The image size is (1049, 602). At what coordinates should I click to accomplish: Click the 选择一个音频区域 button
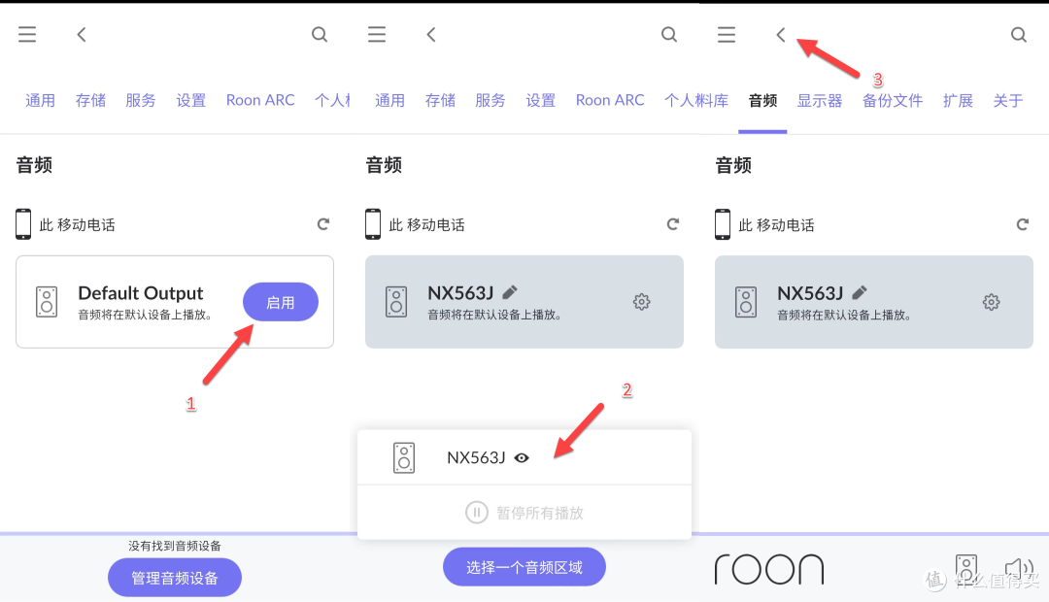(524, 566)
